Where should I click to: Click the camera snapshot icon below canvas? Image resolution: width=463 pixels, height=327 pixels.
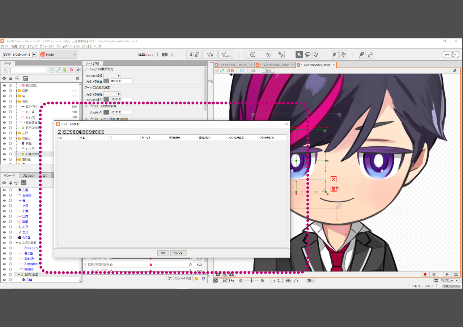218,275
